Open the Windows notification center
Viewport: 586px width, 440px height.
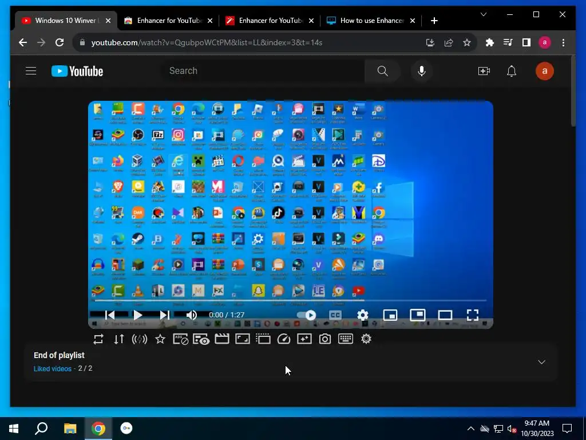[x=567, y=429]
